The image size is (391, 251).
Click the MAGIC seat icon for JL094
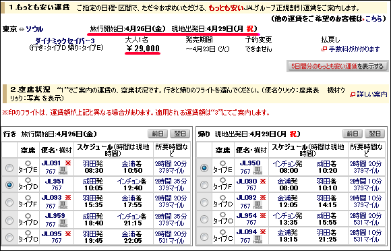(x=258, y=240)
